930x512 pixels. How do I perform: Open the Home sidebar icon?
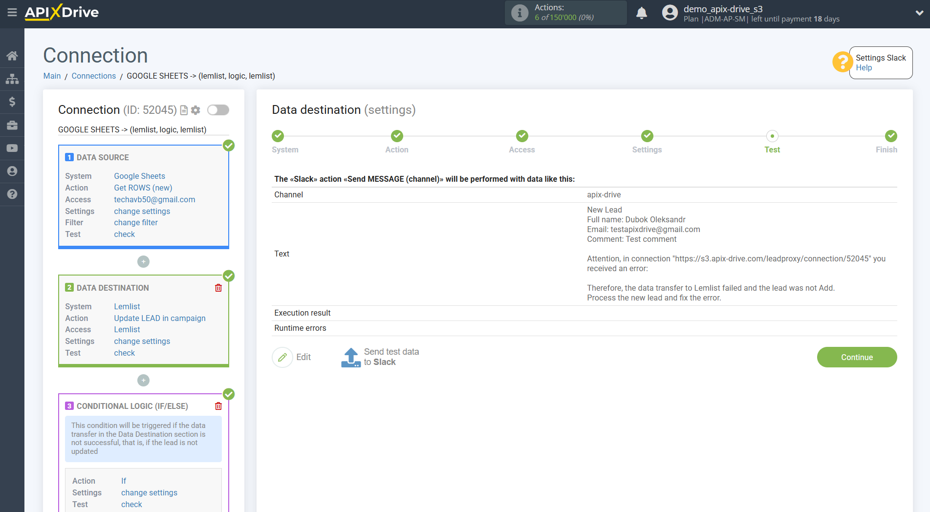[x=12, y=56]
